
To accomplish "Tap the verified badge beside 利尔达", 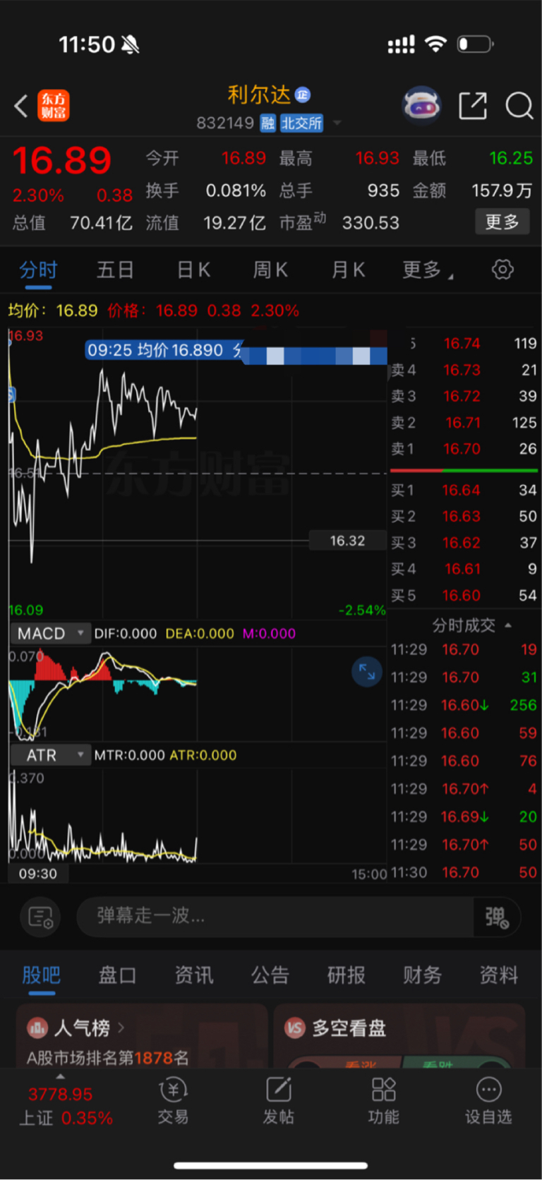I will click(x=303, y=95).
